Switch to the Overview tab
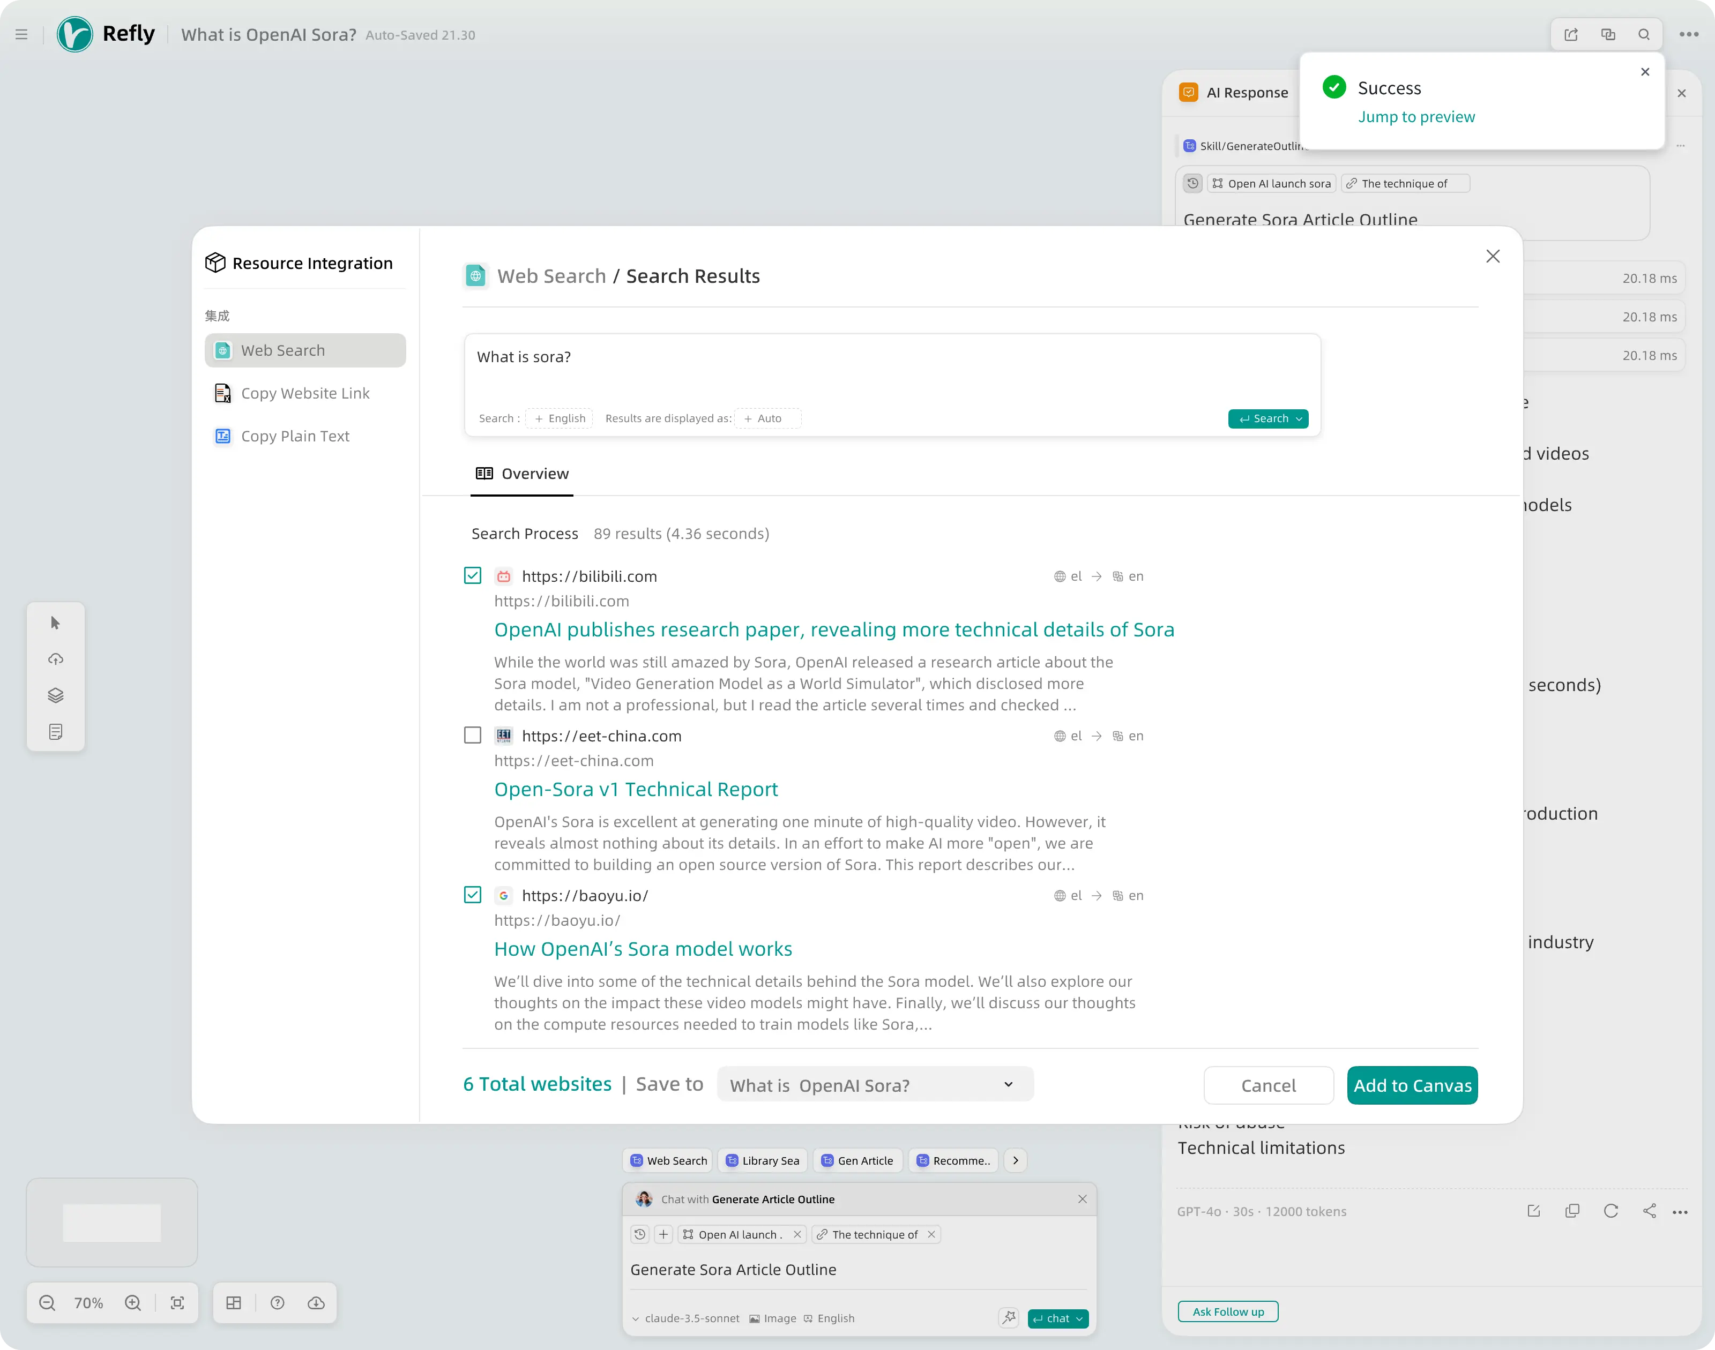The height and width of the screenshot is (1350, 1715). tap(522, 474)
